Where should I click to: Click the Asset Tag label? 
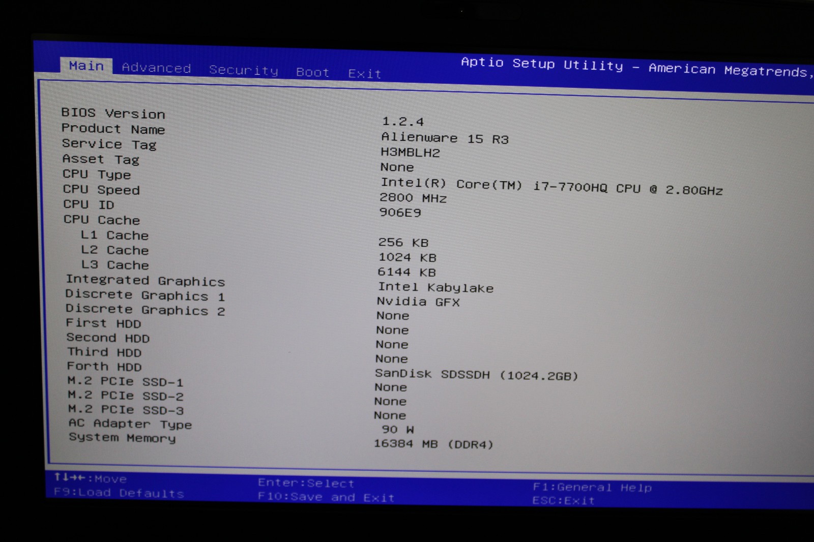pyautogui.click(x=100, y=159)
